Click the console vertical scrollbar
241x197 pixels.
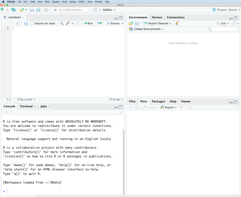coord(124,162)
